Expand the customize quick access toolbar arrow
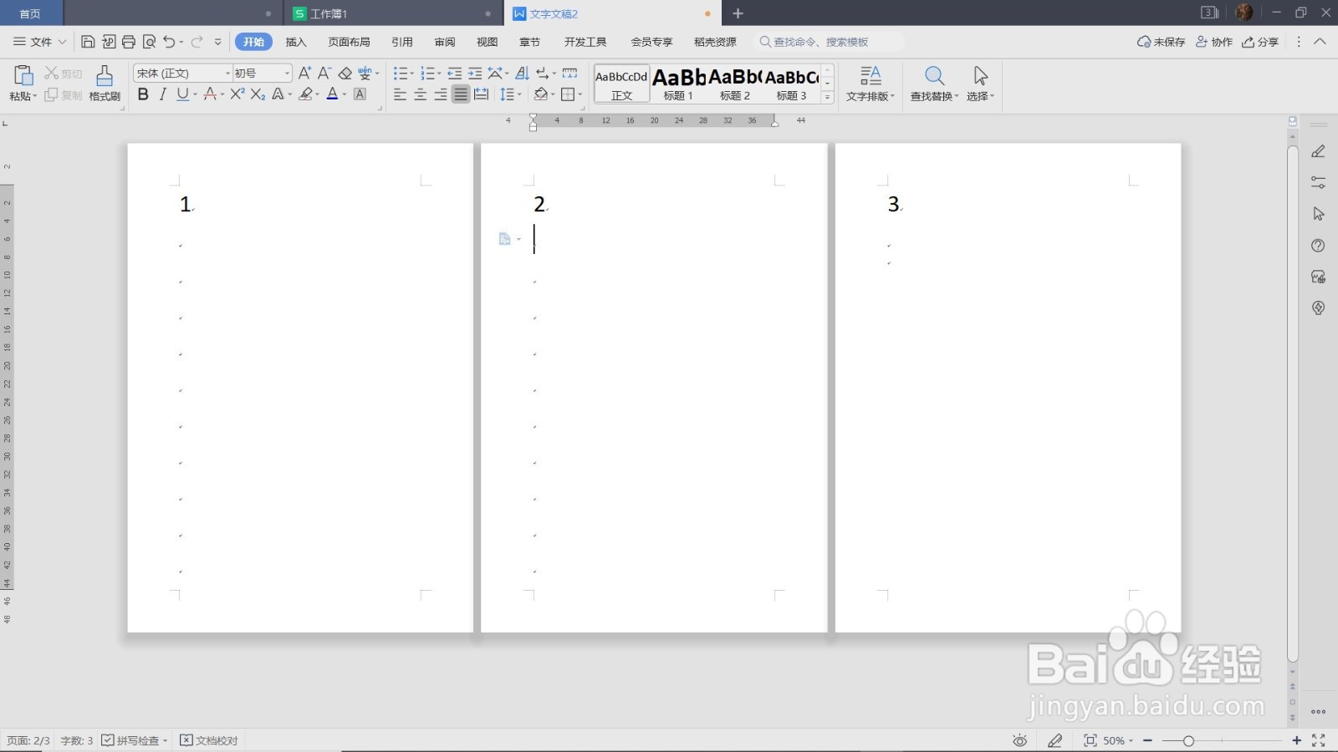Viewport: 1338px width, 752px height. coord(218,42)
